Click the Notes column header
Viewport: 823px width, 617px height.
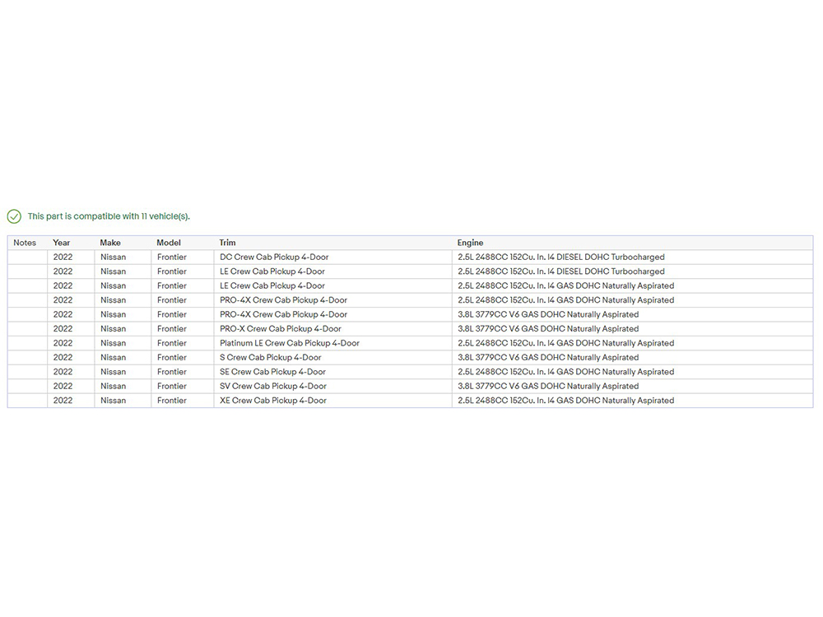[x=25, y=243]
